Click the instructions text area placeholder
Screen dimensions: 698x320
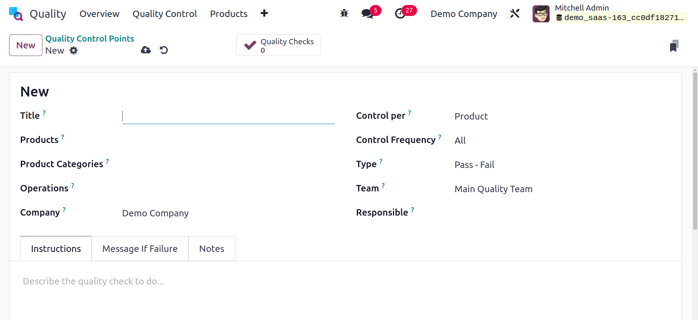[x=93, y=281]
